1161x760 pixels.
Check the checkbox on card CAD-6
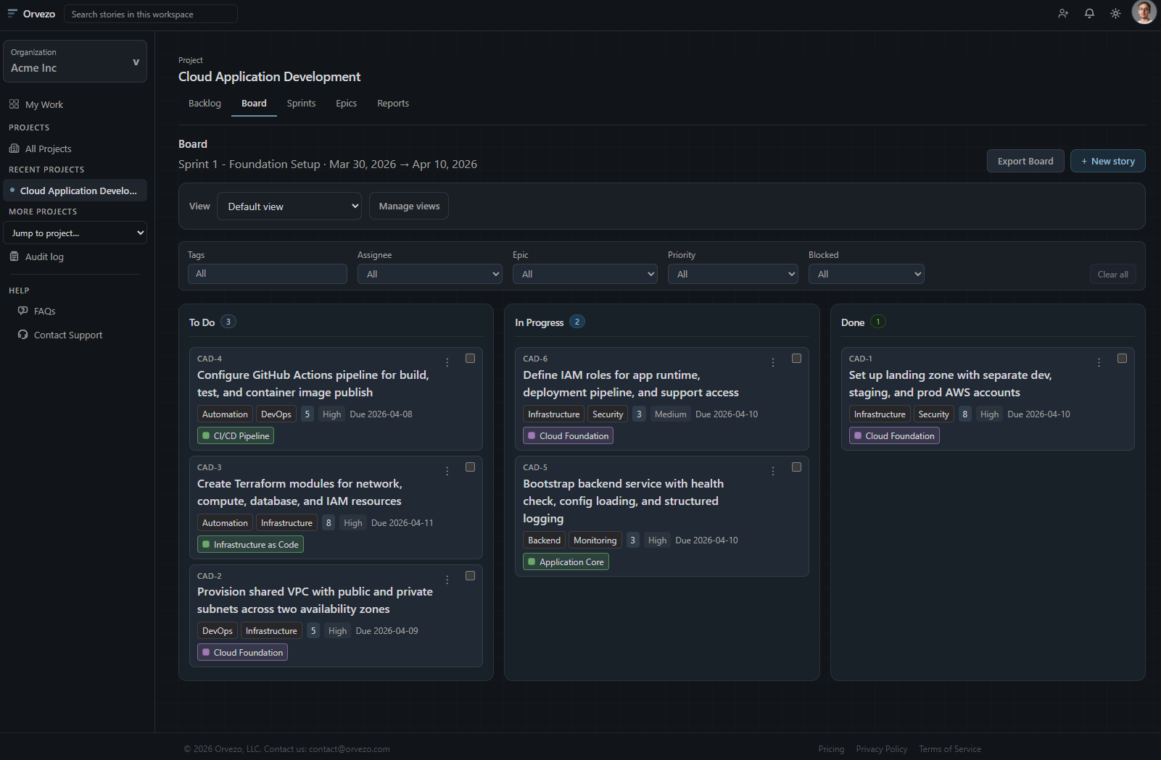[x=796, y=358]
